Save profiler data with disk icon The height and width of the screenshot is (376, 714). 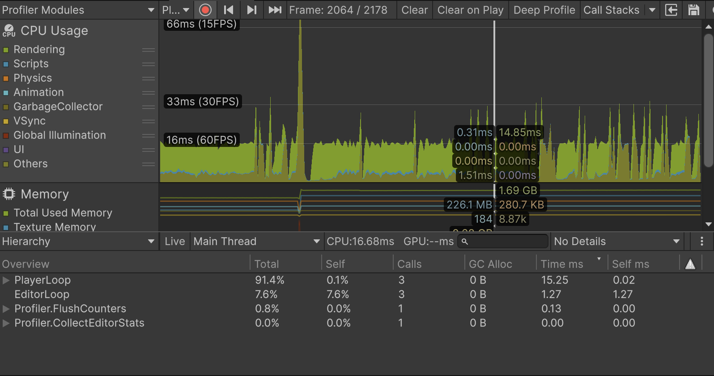click(693, 10)
